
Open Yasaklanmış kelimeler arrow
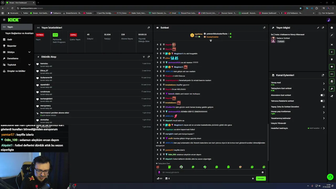point(324,118)
